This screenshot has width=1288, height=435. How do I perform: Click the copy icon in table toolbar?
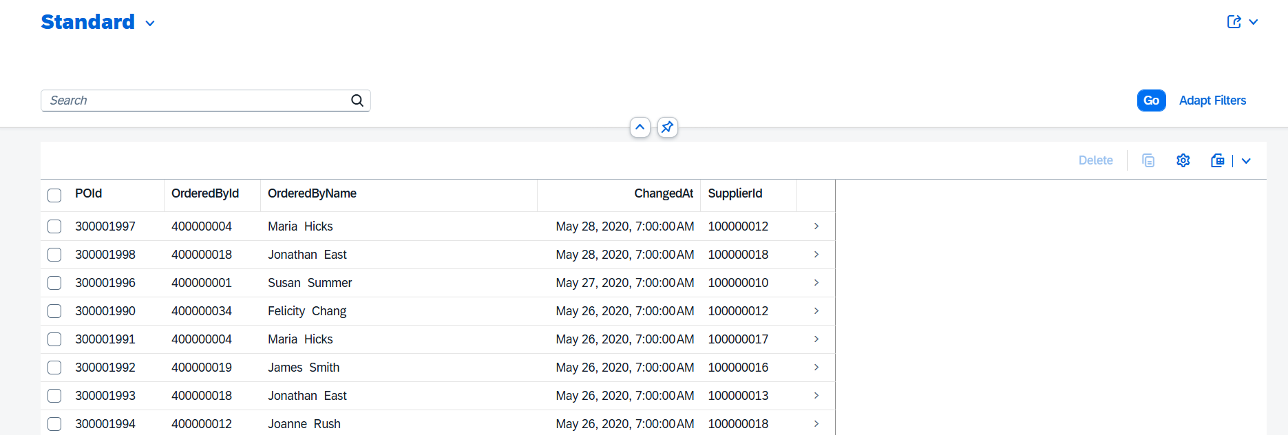click(1148, 160)
